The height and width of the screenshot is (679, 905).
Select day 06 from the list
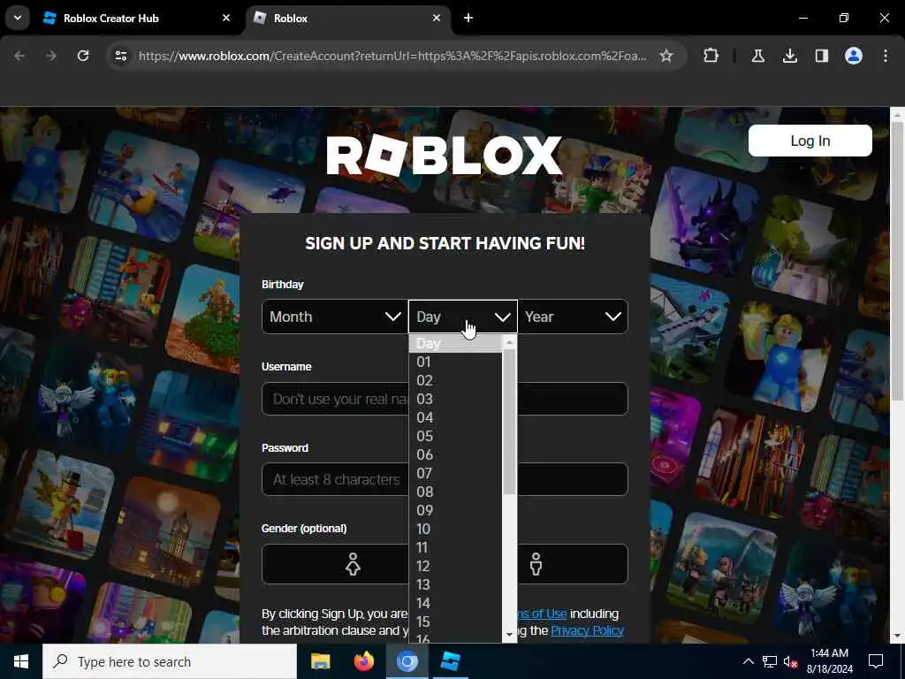click(455, 454)
